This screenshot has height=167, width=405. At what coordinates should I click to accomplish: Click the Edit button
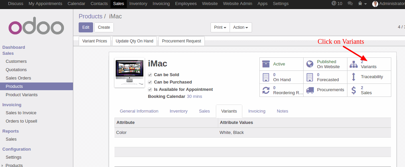pyautogui.click(x=86, y=27)
